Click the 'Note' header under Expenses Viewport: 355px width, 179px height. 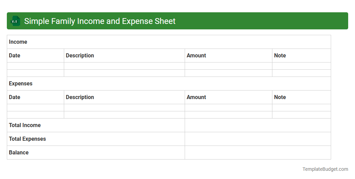click(301, 97)
